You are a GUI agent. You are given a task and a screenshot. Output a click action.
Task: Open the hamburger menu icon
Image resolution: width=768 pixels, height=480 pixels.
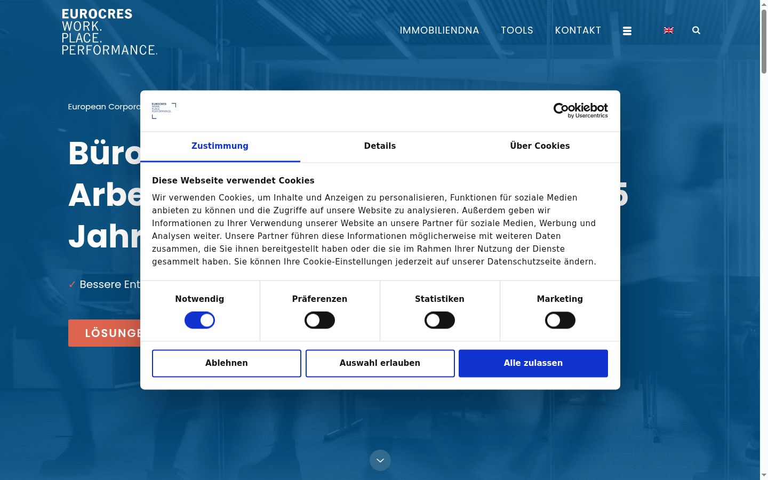click(627, 31)
